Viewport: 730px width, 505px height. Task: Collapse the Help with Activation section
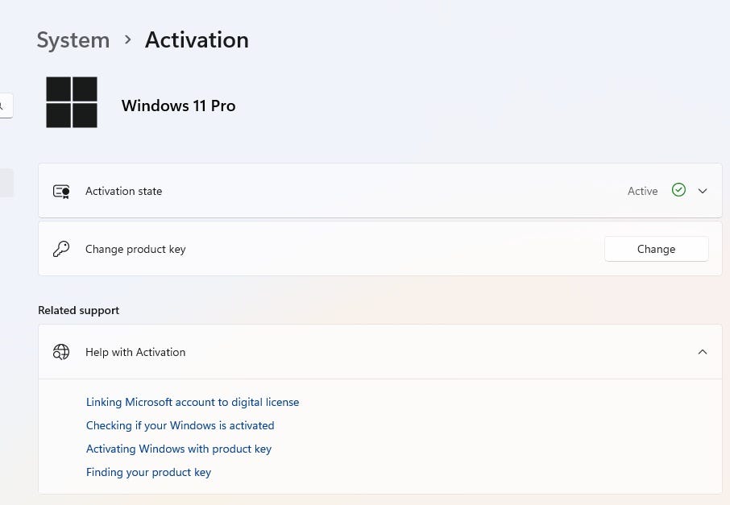tap(703, 352)
